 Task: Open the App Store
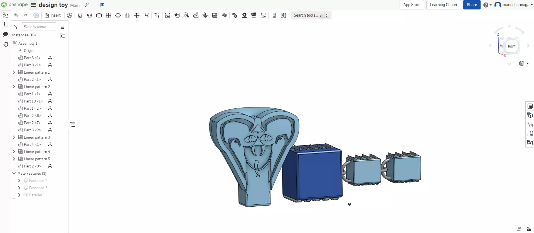tap(412, 5)
